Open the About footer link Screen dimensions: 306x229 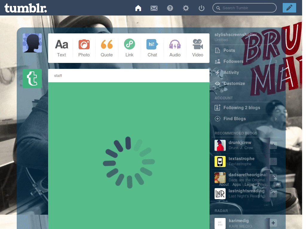(x=224, y=184)
